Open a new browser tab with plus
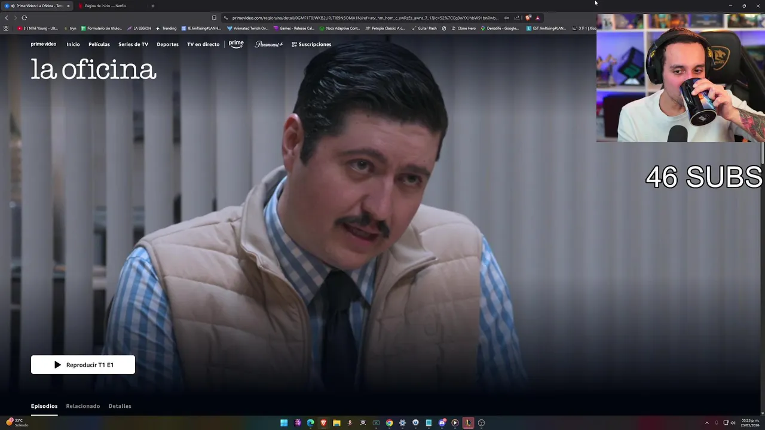Screen dimensions: 765x430 pyautogui.click(x=152, y=6)
